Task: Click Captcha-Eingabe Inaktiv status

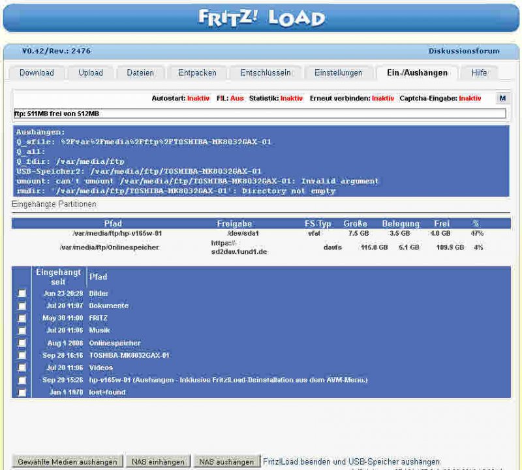Action: tap(470, 99)
